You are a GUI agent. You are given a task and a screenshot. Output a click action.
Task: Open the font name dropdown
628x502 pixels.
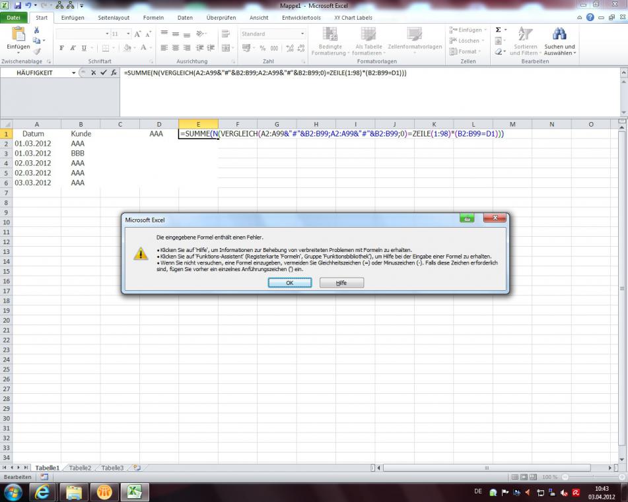click(x=107, y=34)
